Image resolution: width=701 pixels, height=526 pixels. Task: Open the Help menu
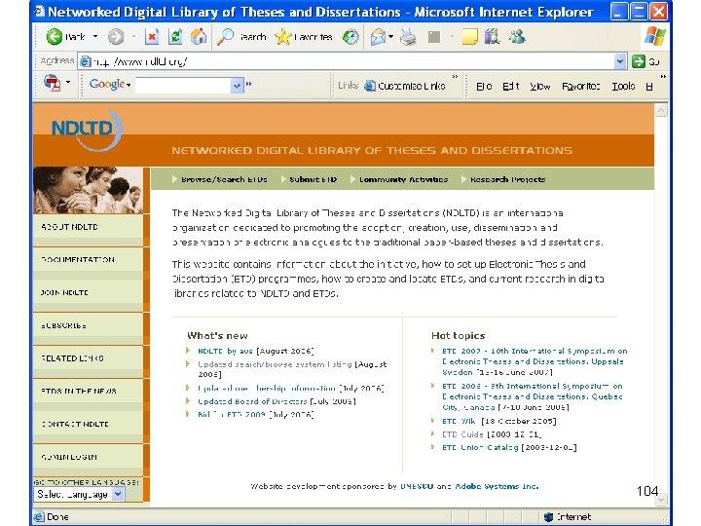click(649, 86)
